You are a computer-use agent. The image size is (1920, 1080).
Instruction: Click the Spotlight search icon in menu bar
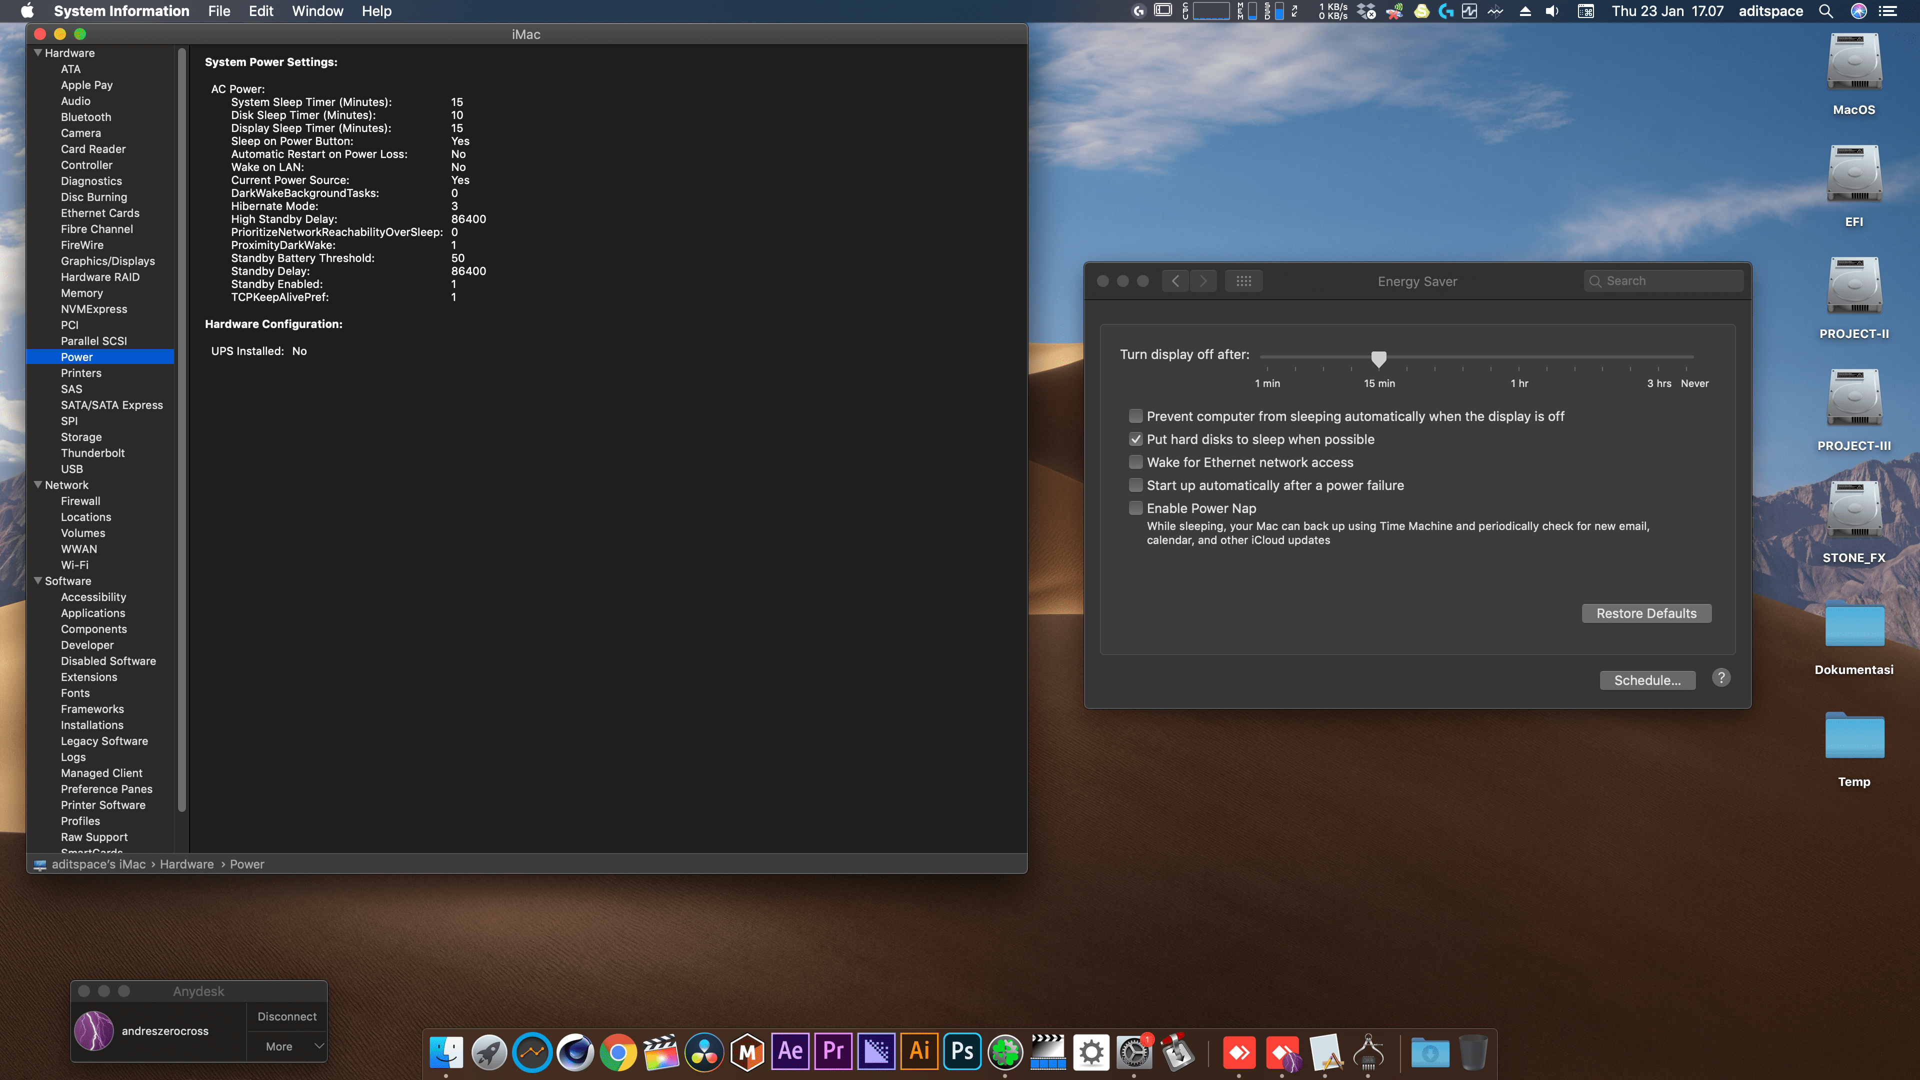(x=1826, y=11)
